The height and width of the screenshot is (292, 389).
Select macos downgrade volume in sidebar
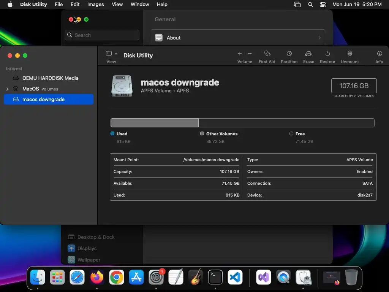click(x=49, y=99)
